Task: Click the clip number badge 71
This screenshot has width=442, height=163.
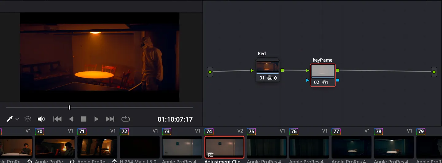Action: pyautogui.click(x=82, y=132)
